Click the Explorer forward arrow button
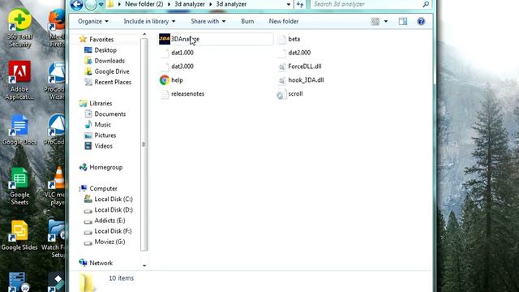 pos(91,5)
